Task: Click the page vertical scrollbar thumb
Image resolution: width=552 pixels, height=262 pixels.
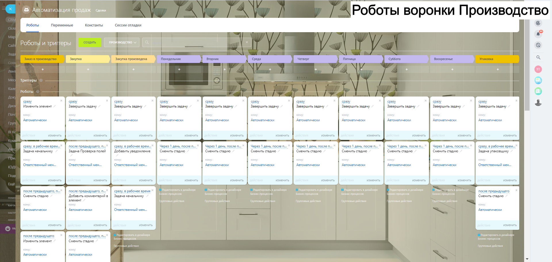Action: pyautogui.click(x=527, y=65)
